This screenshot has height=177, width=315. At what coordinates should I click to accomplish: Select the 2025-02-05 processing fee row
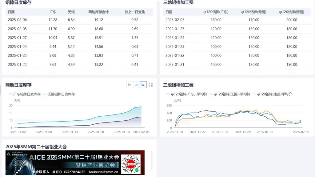click(237, 20)
